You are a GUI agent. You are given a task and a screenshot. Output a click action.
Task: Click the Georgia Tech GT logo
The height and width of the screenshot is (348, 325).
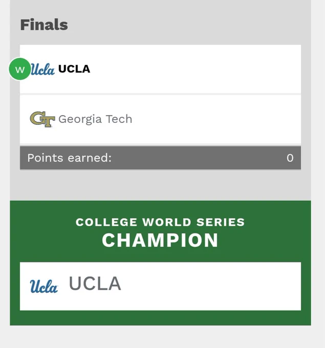point(42,119)
